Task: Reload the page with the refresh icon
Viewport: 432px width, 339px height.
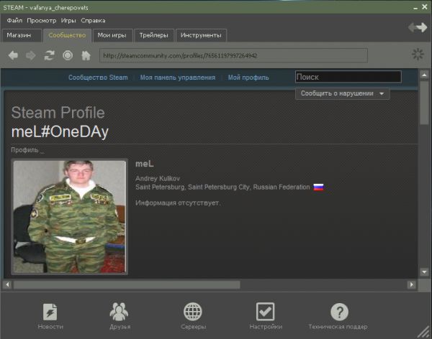Action: [x=49, y=55]
